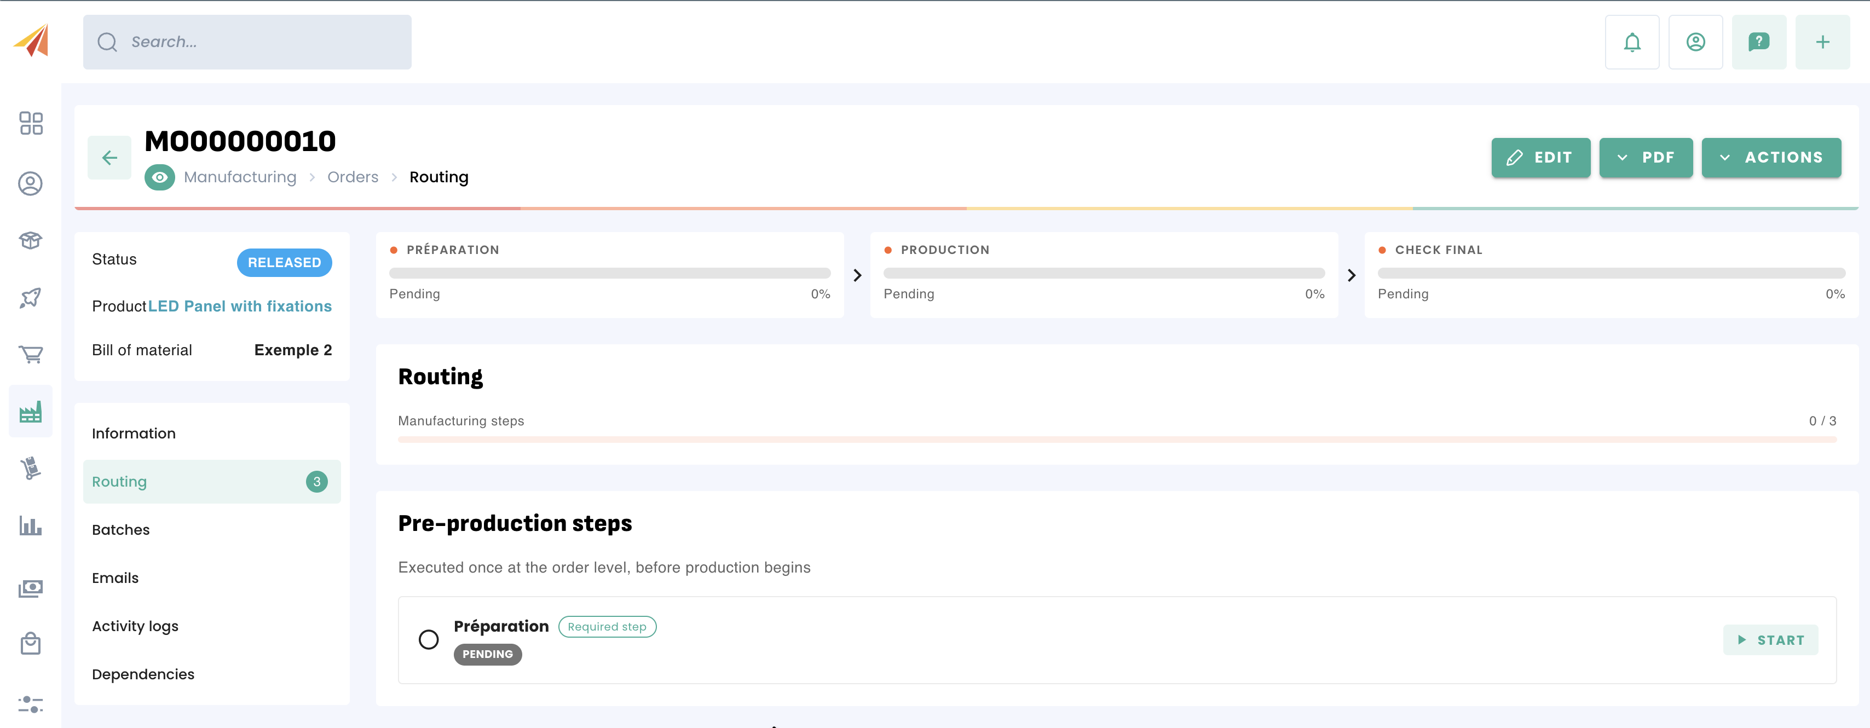This screenshot has height=728, width=1870.
Task: Open LED Panel with fixations product link
Action: pyautogui.click(x=240, y=307)
